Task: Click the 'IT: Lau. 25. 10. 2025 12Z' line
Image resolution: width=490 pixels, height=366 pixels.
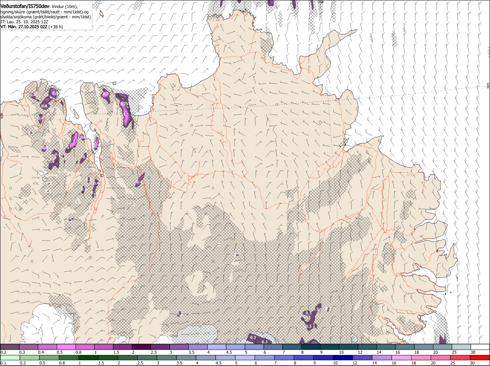Action: point(24,22)
